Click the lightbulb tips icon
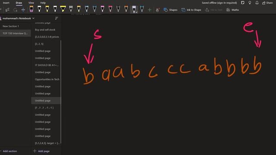Image resolution: width=276 pixels, height=155 pixels. 250,3
